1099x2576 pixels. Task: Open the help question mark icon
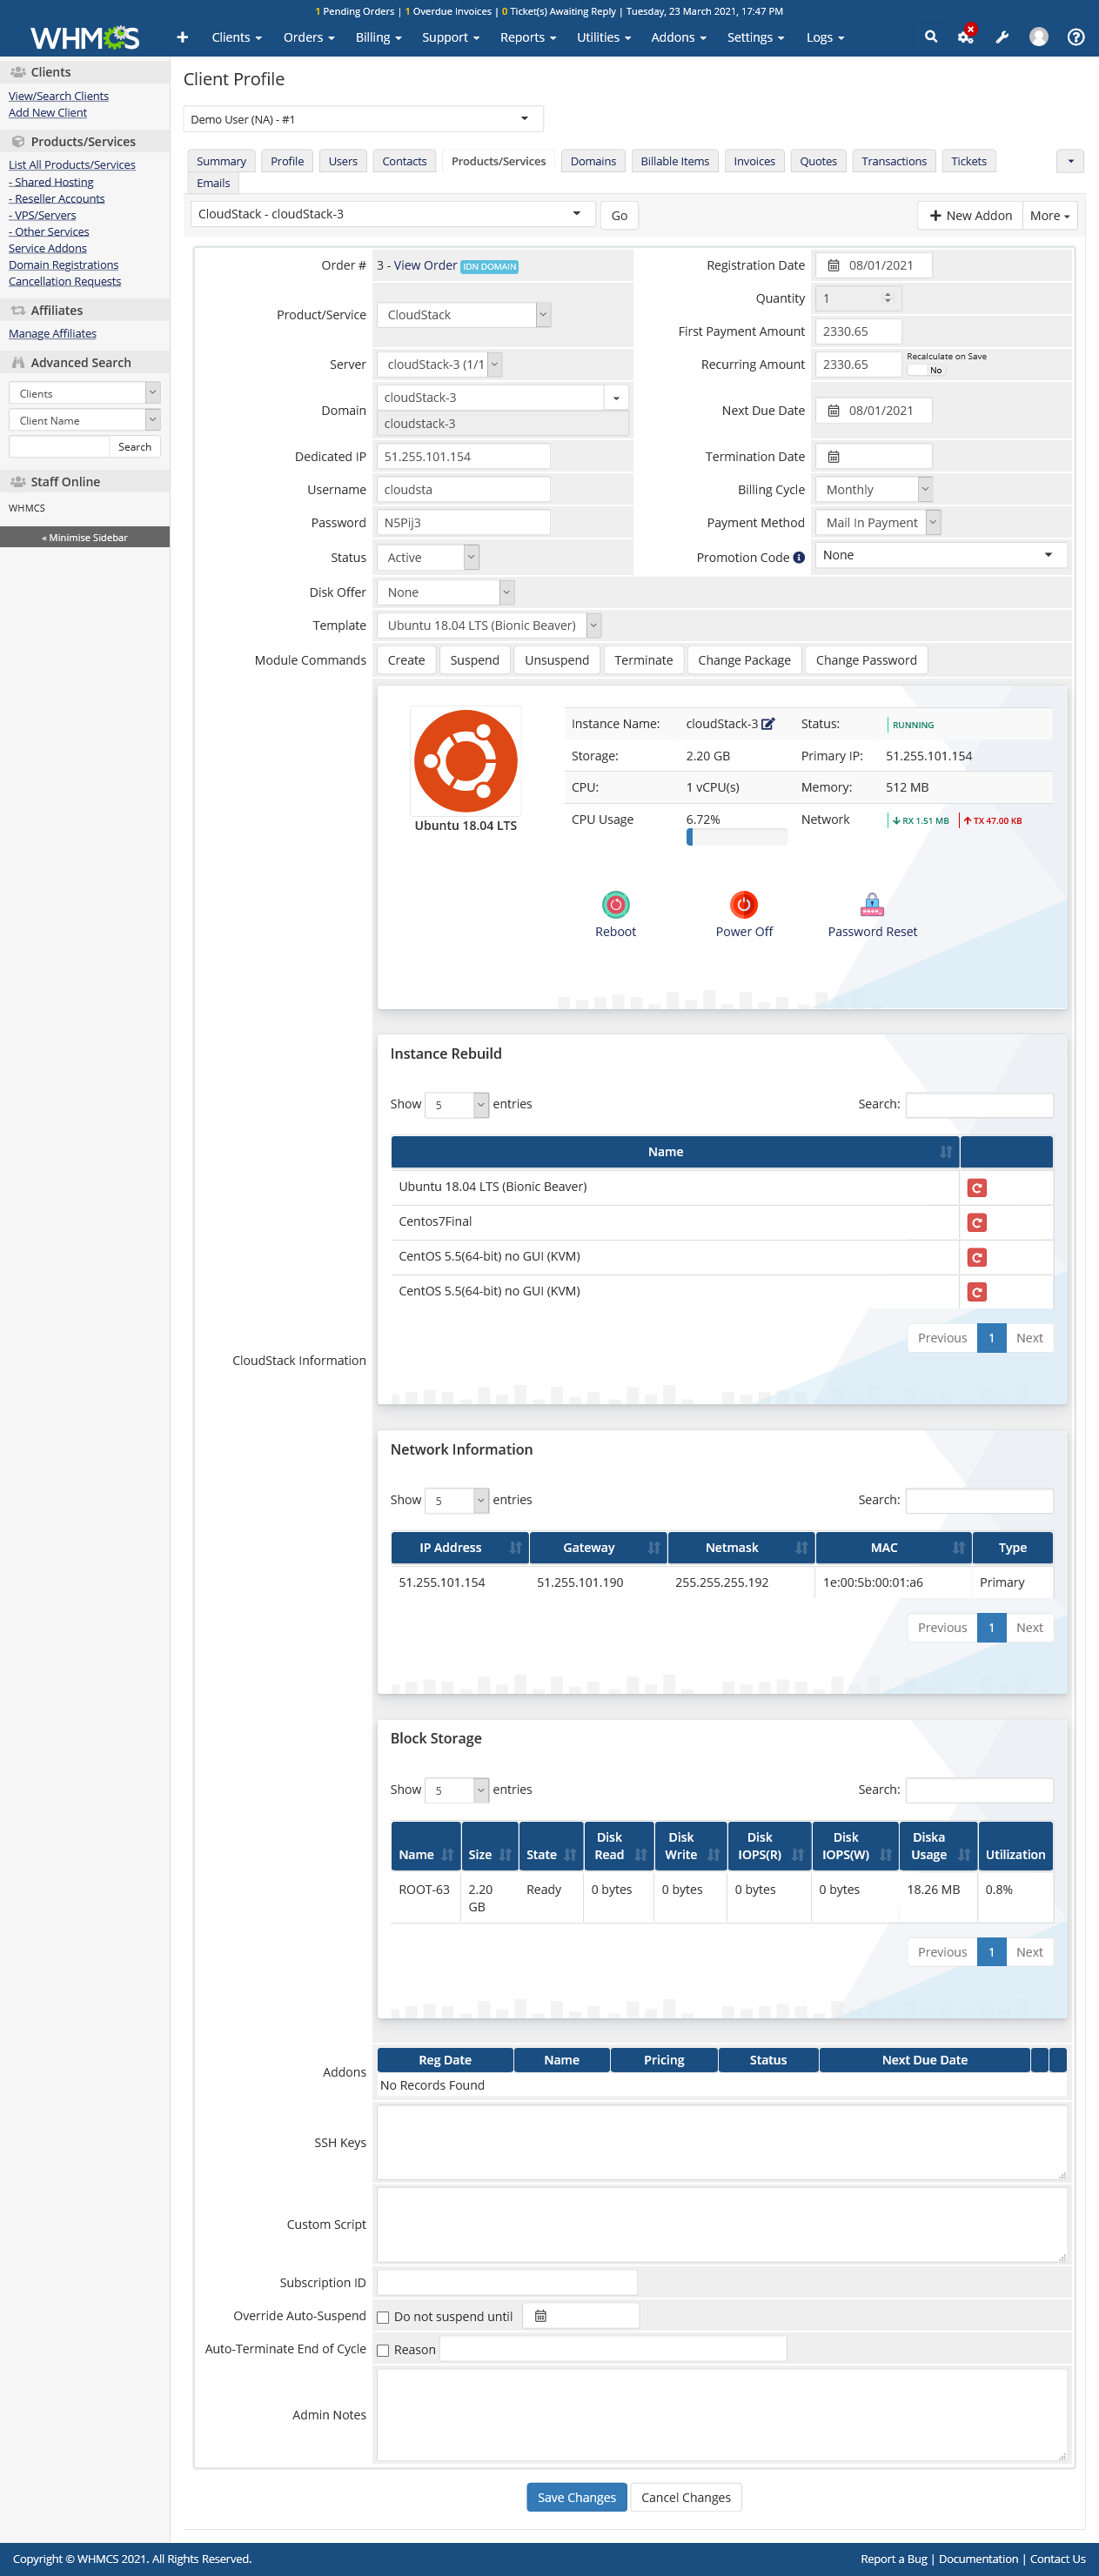[x=1076, y=37]
